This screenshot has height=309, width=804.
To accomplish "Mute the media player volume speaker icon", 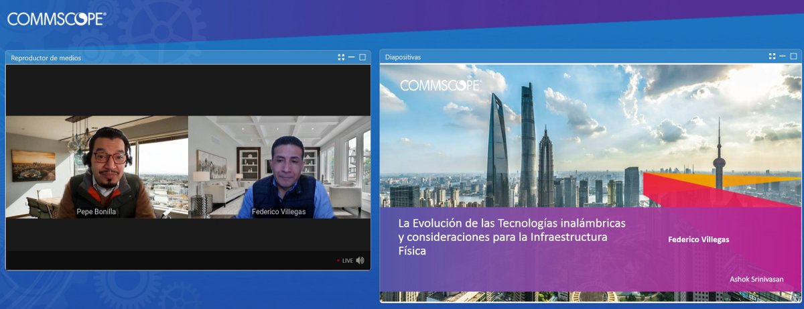I will (x=360, y=260).
